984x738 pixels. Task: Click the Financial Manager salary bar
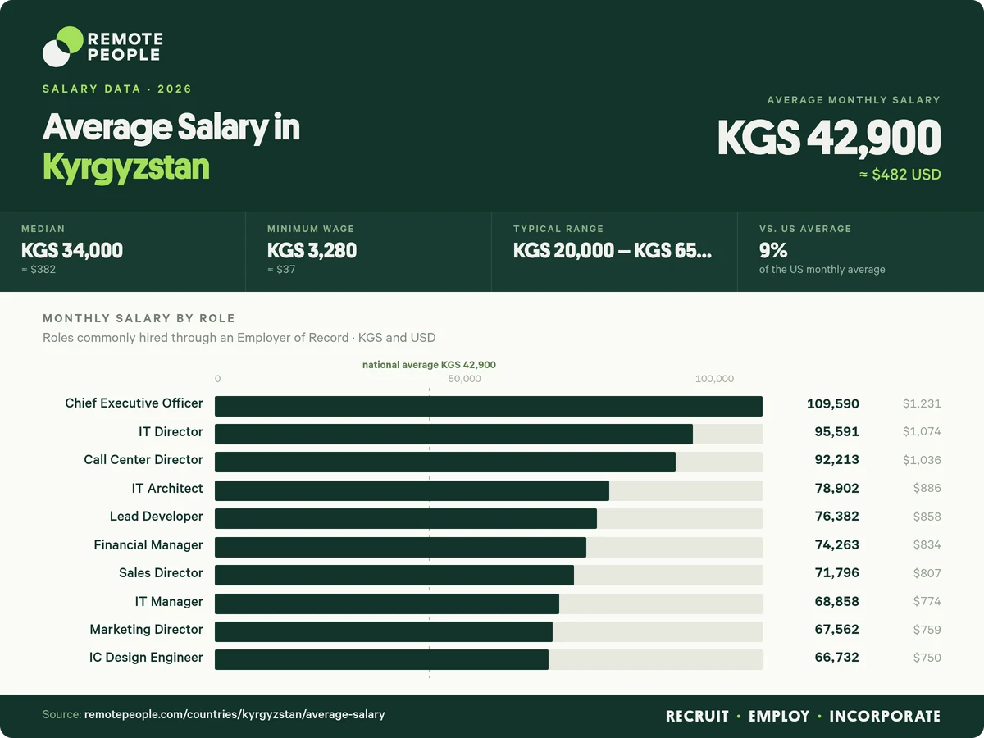[400, 547]
